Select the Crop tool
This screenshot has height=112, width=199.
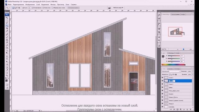7,28
